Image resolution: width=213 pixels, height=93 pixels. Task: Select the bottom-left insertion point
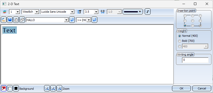tap(185, 26)
